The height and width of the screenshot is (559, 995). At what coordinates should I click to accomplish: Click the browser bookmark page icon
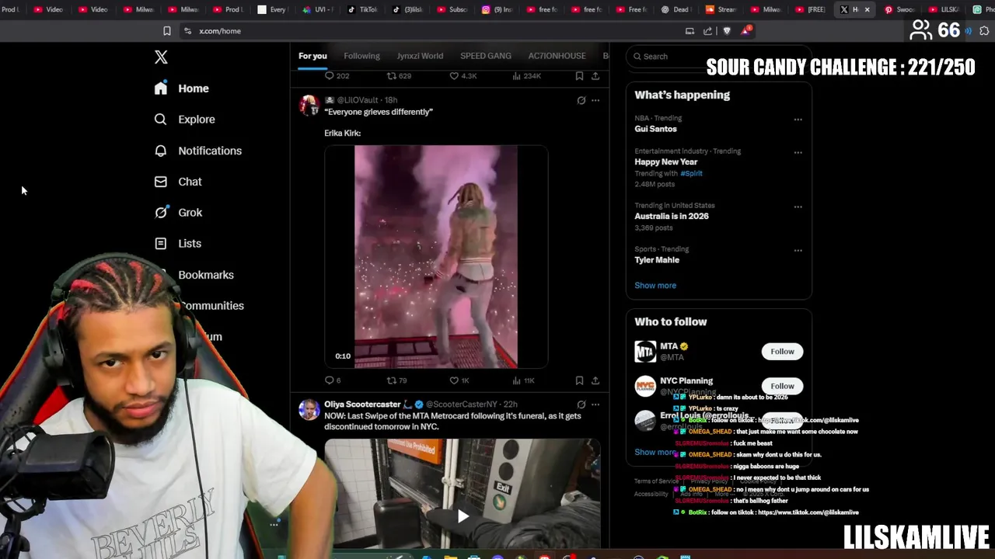[167, 31]
